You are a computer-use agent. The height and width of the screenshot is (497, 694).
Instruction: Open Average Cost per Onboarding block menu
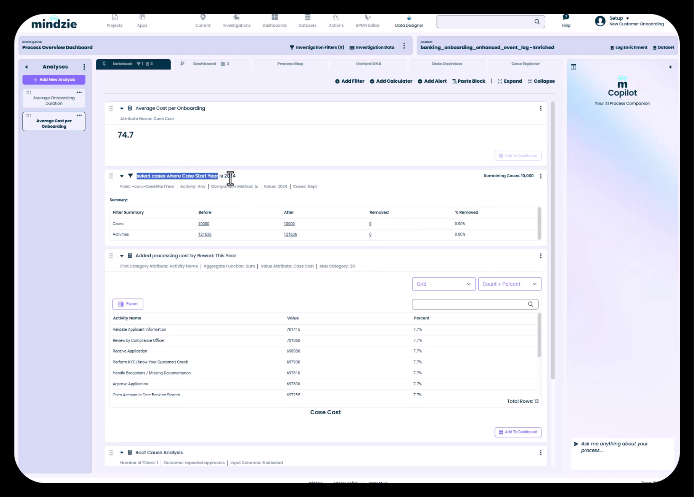click(x=540, y=109)
